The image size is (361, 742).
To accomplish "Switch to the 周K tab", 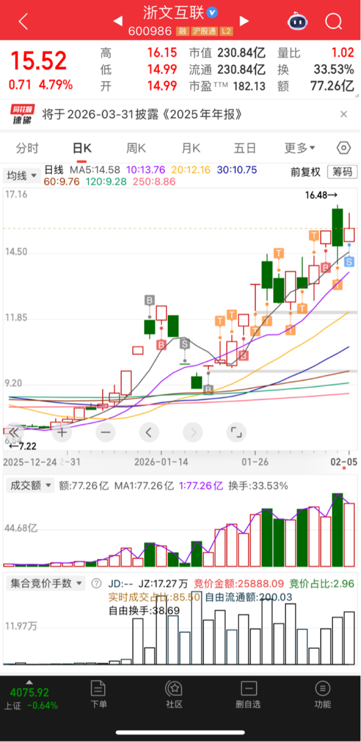I will pyautogui.click(x=136, y=149).
